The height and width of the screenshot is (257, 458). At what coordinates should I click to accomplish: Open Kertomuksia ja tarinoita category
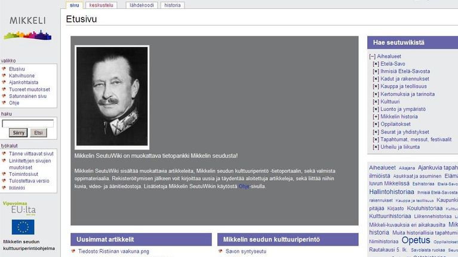pyautogui.click(x=407, y=94)
